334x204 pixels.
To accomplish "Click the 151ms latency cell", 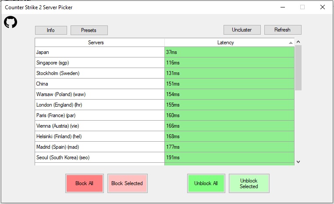I will point(229,83).
